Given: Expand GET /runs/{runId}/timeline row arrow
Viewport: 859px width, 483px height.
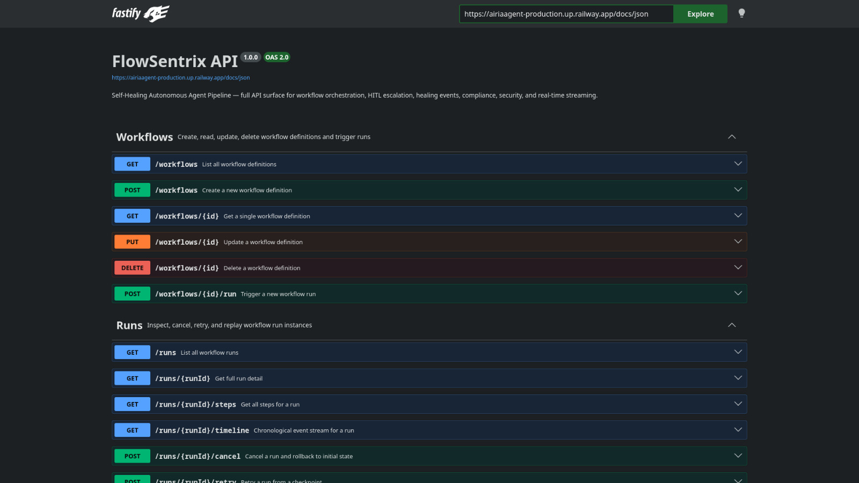Looking at the screenshot, I should click(x=738, y=430).
